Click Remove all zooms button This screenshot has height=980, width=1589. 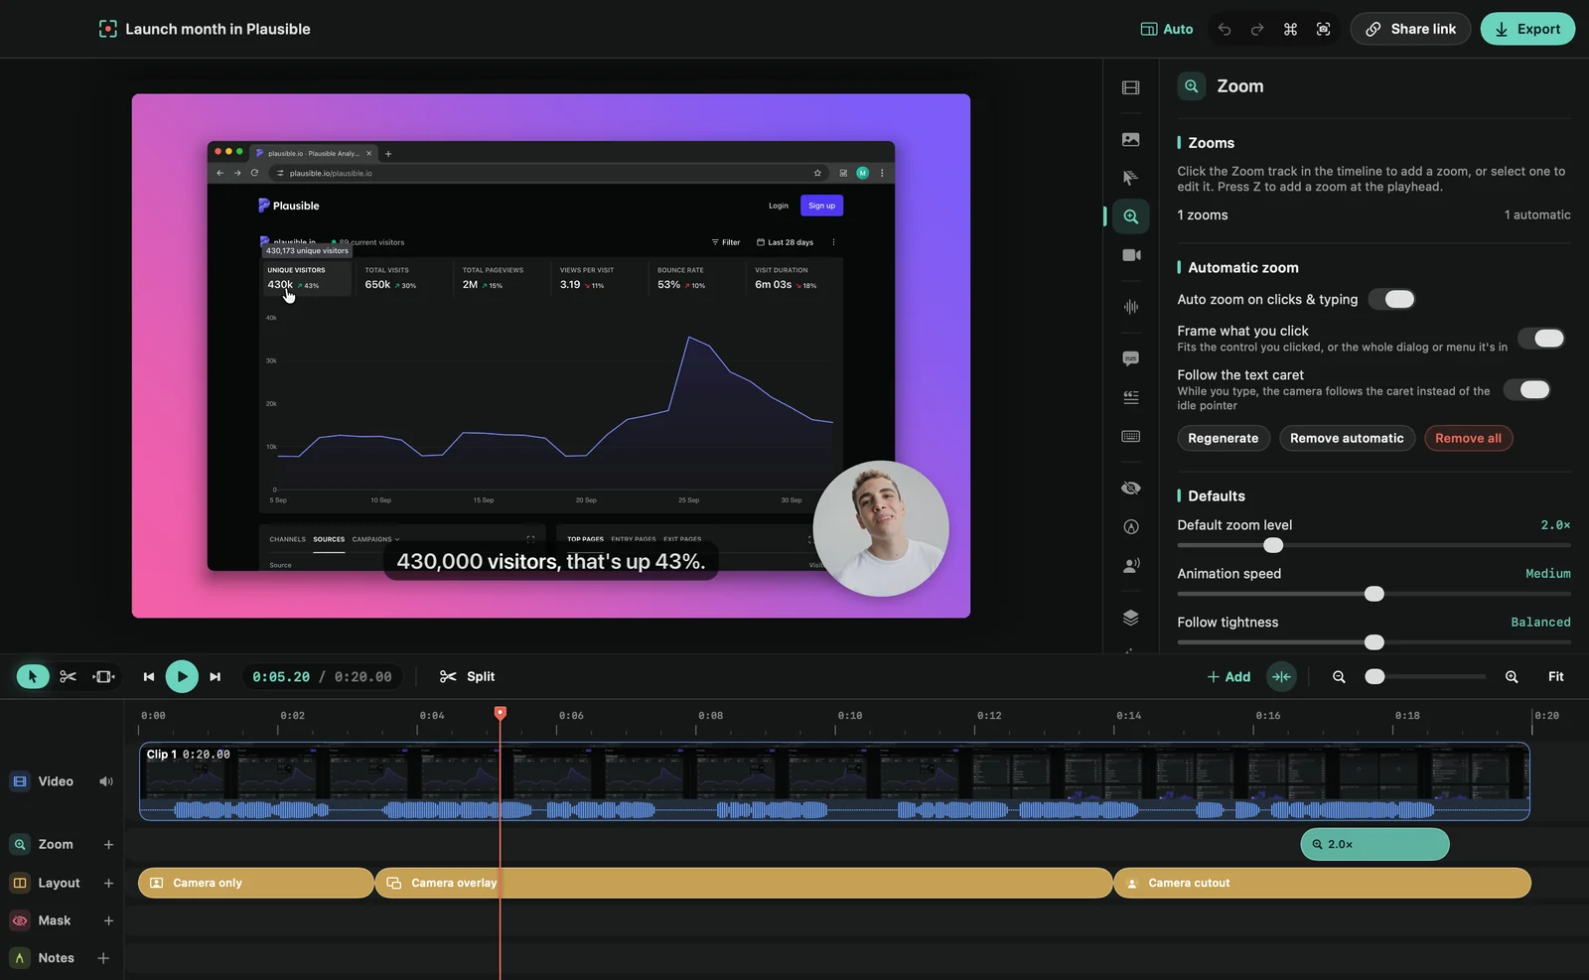[1468, 438]
